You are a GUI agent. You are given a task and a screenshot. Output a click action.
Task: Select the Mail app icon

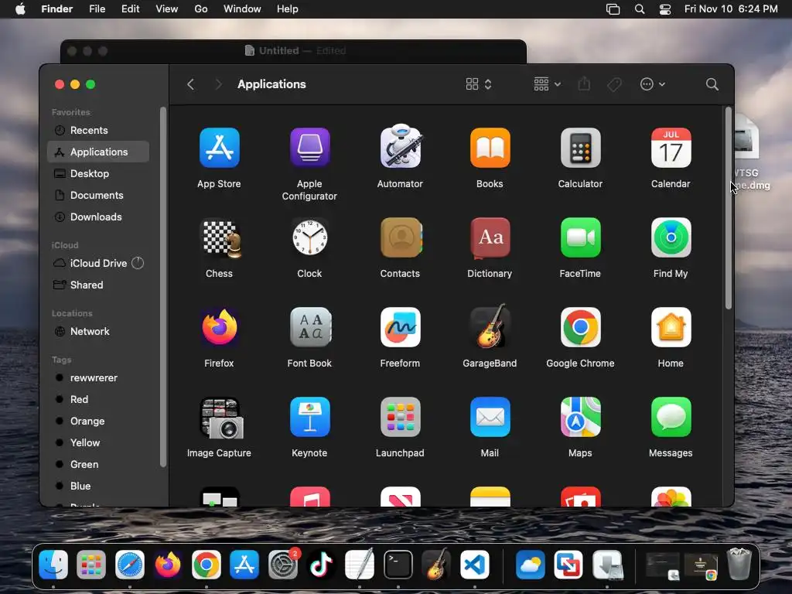[x=490, y=417]
